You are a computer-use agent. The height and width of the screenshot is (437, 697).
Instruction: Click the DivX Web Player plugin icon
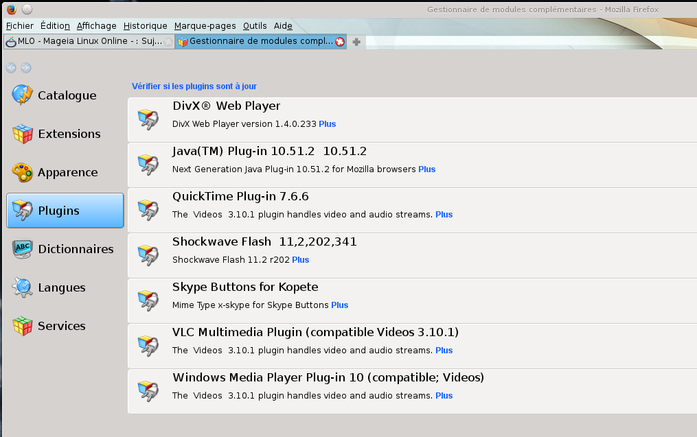(x=148, y=119)
